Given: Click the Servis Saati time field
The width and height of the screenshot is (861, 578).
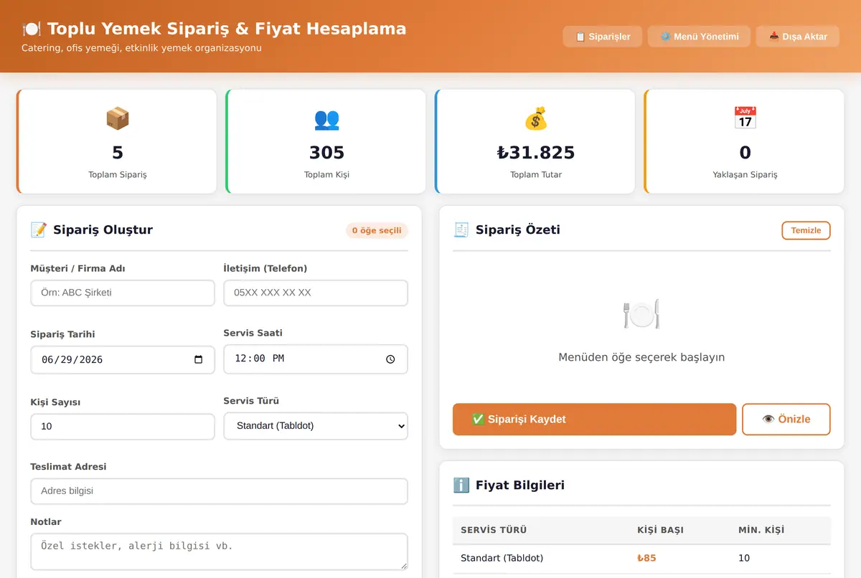Looking at the screenshot, I should coord(316,359).
